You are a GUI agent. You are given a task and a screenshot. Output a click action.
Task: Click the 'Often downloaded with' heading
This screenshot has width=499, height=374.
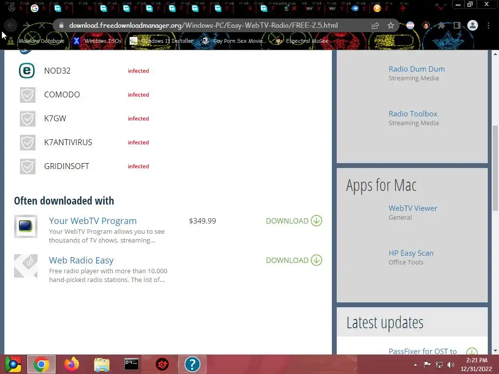[64, 201]
